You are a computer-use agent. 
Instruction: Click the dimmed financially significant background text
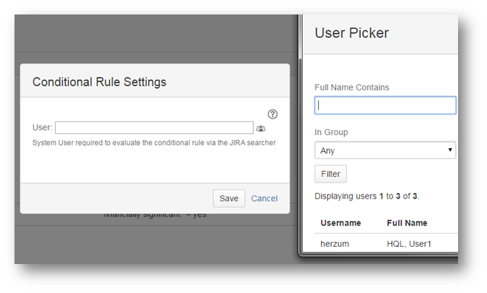(155, 214)
